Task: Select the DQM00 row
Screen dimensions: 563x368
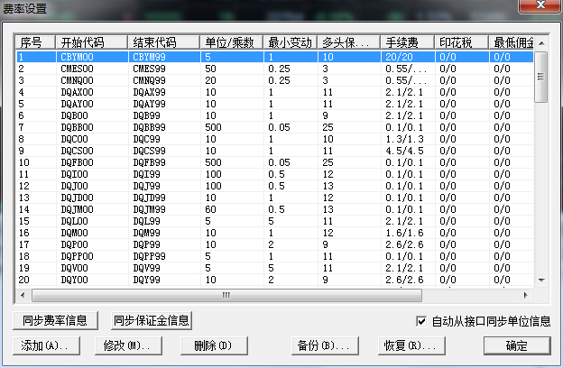Action: pos(274,233)
